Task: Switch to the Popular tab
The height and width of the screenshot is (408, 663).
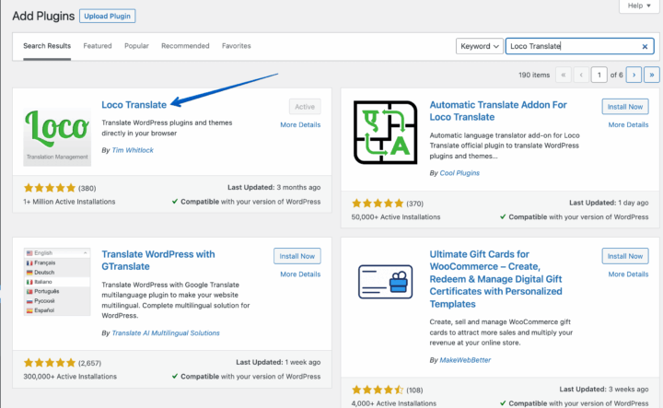Action: tap(136, 46)
